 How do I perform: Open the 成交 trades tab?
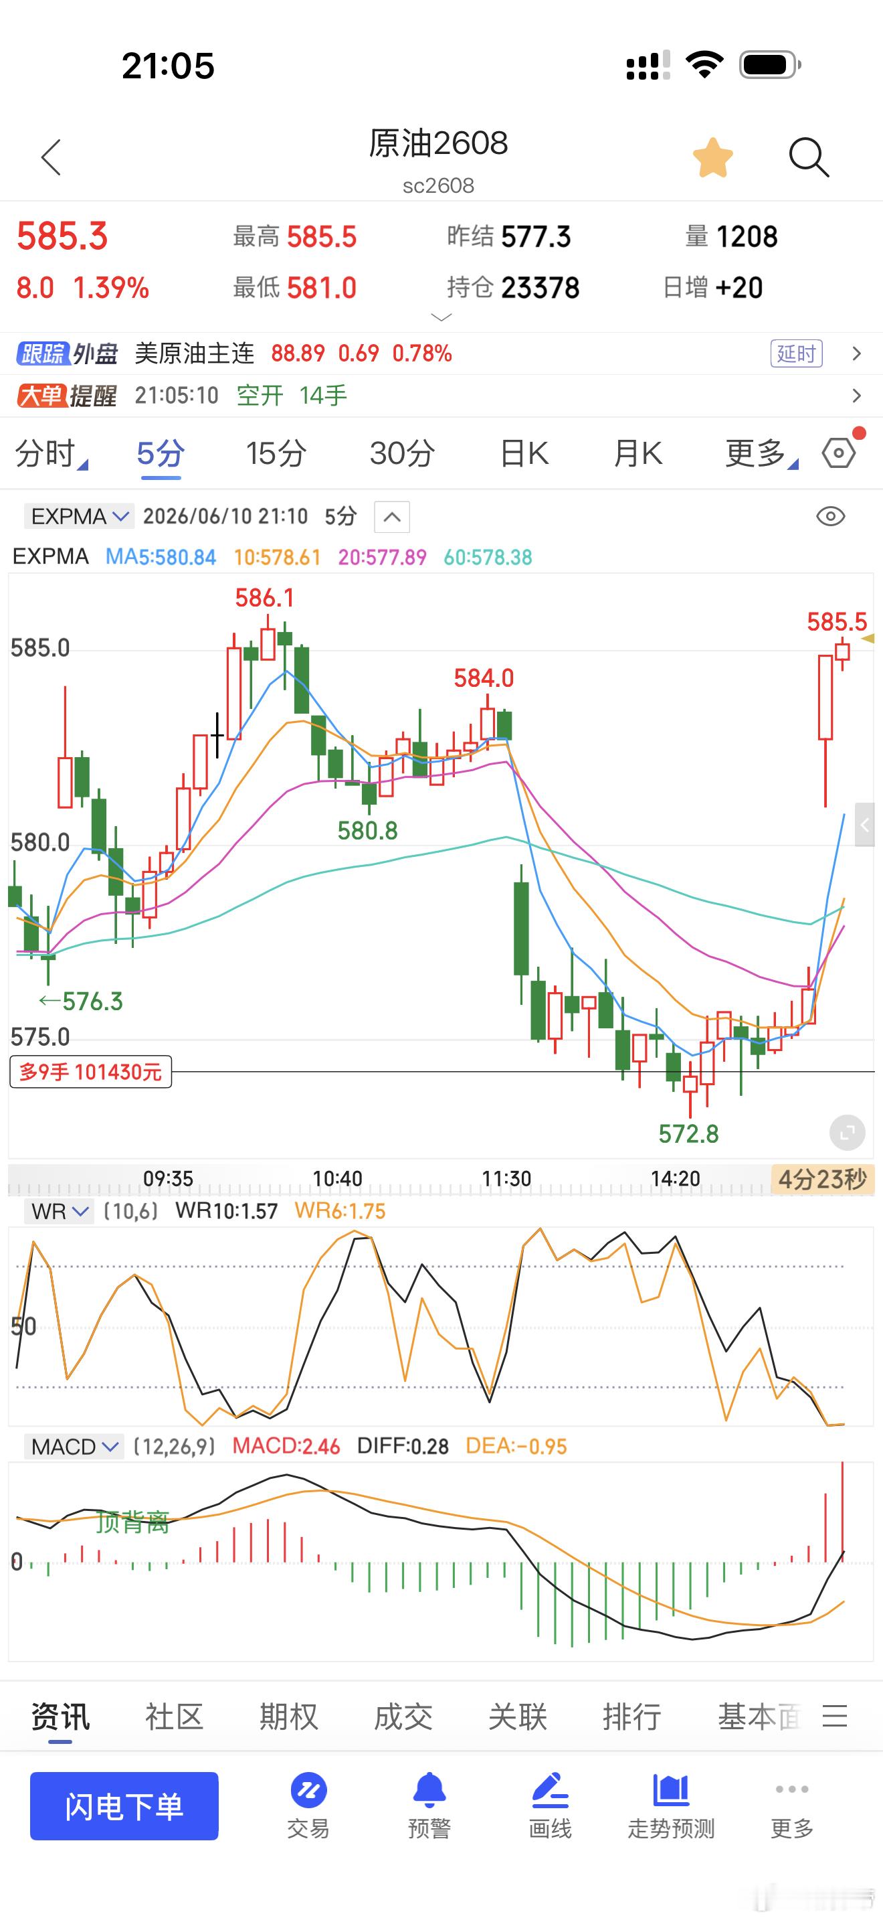pyautogui.click(x=403, y=1716)
